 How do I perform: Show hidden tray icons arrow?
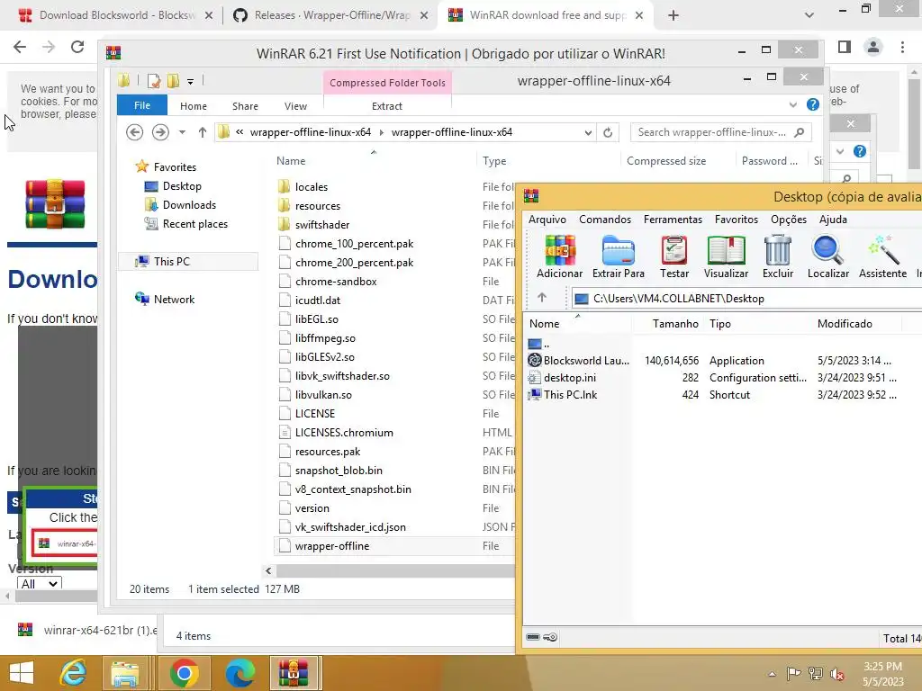click(772, 673)
